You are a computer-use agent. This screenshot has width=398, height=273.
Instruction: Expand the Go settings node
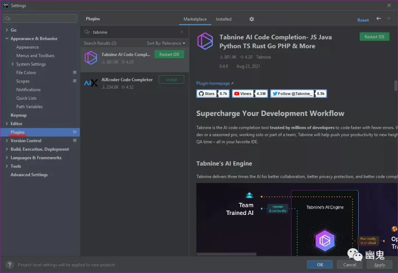pos(7,30)
